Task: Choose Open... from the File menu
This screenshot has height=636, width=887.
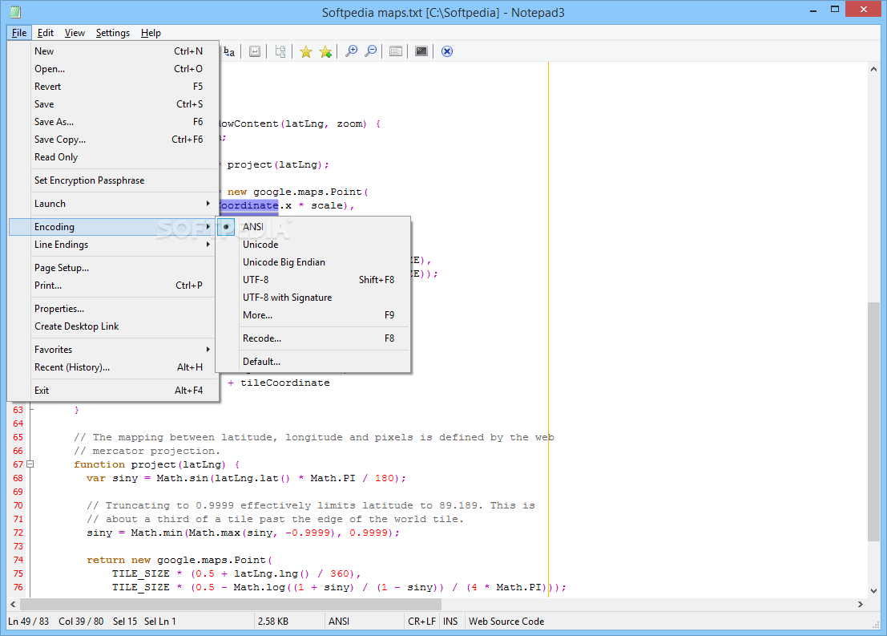Action: [113, 68]
